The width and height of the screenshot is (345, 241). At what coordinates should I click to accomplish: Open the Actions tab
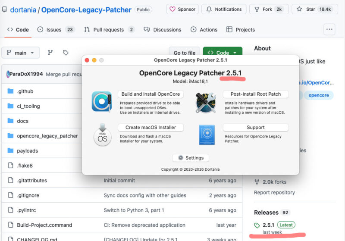(204, 30)
